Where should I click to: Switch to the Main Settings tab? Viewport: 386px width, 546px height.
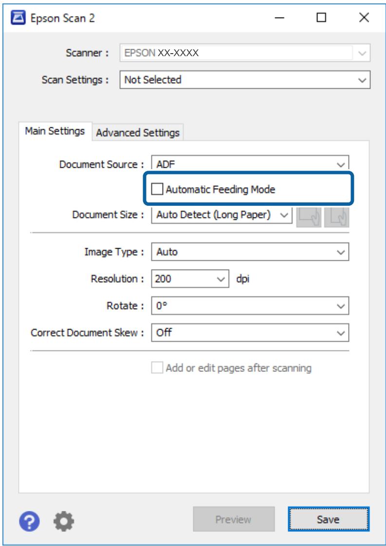tap(55, 131)
